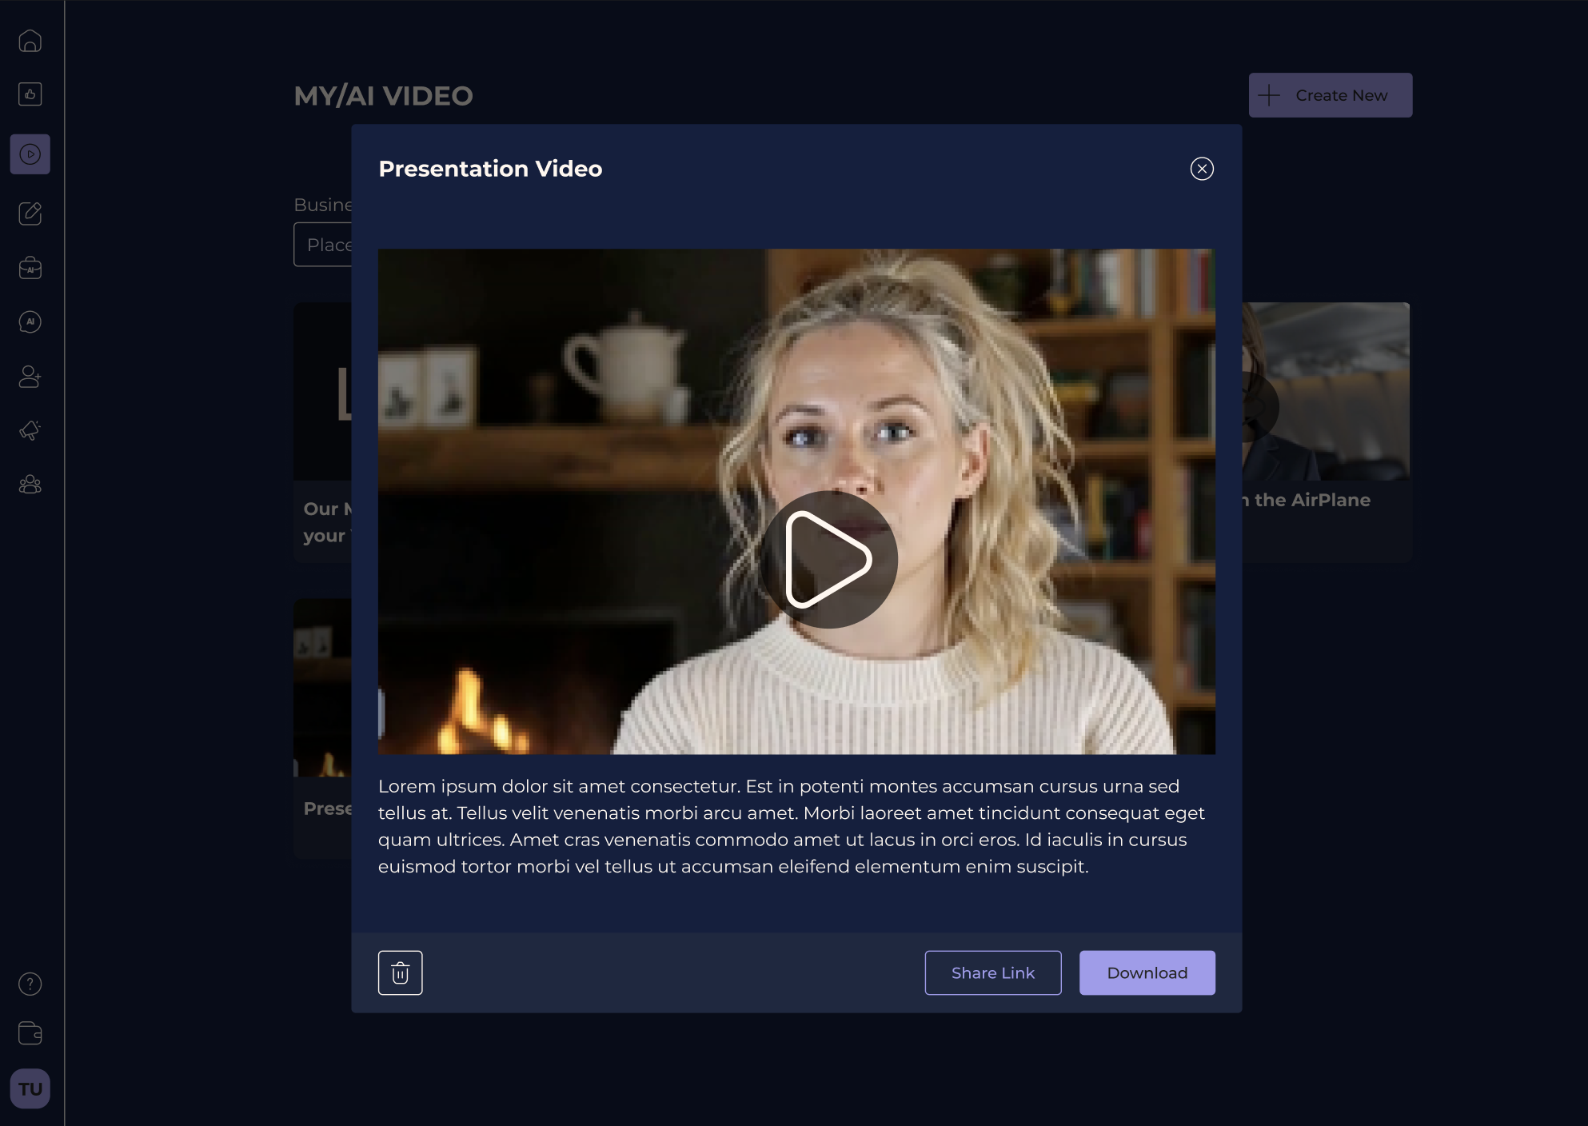Click the Create New button
The height and width of the screenshot is (1126, 1588).
pos(1330,95)
